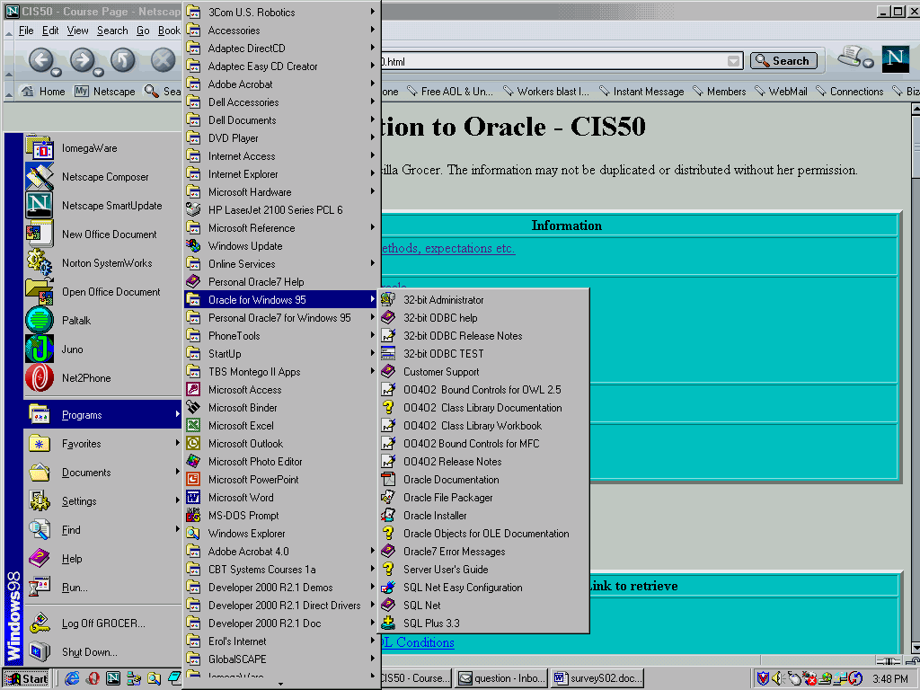Viewport: 920px width, 690px height.
Task: Click the Netscape Forward arrow button
Action: coord(83,60)
